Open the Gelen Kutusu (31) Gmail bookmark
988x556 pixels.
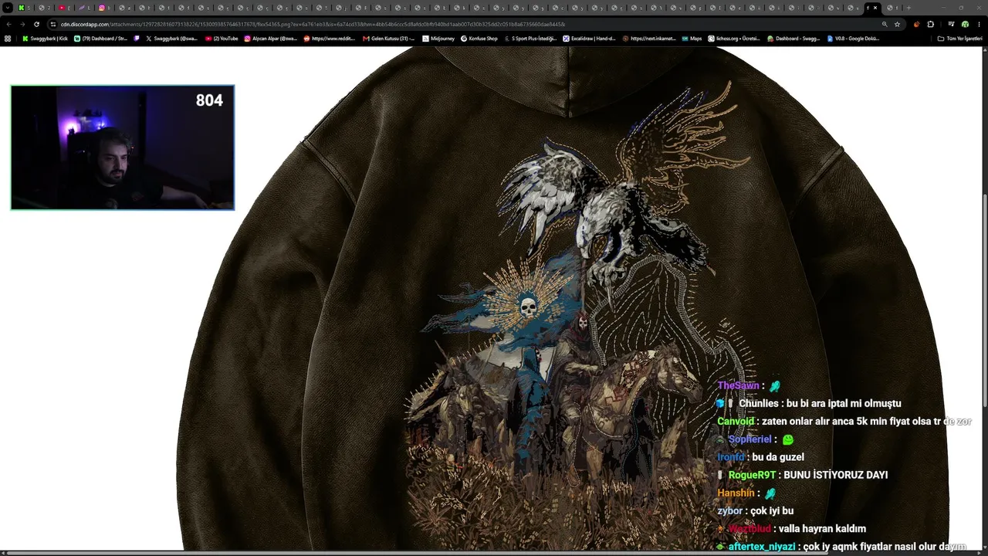[x=389, y=38]
